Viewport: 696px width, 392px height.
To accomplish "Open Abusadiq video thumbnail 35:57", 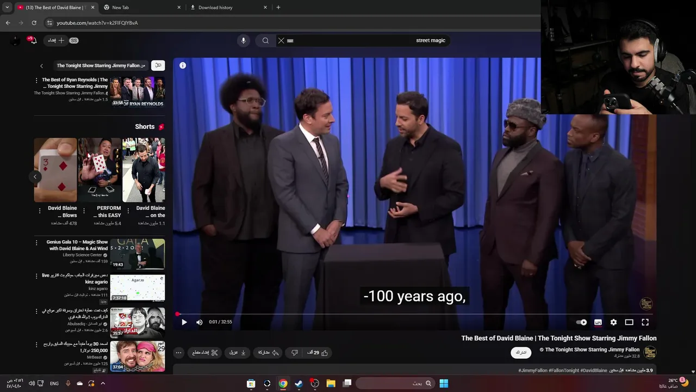I will pyautogui.click(x=138, y=322).
